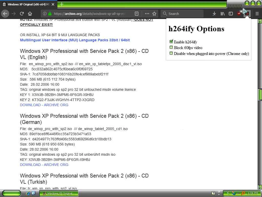Image resolution: width=262 pixels, height=197 pixels.
Task: Click the VL (Turkish) edition heading
Action: (84, 179)
